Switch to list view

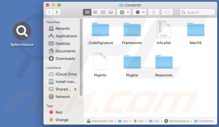pyautogui.click(x=95, y=12)
